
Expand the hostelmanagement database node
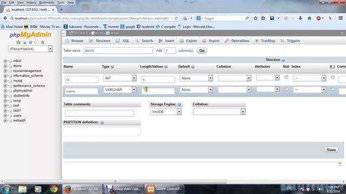click(5, 71)
